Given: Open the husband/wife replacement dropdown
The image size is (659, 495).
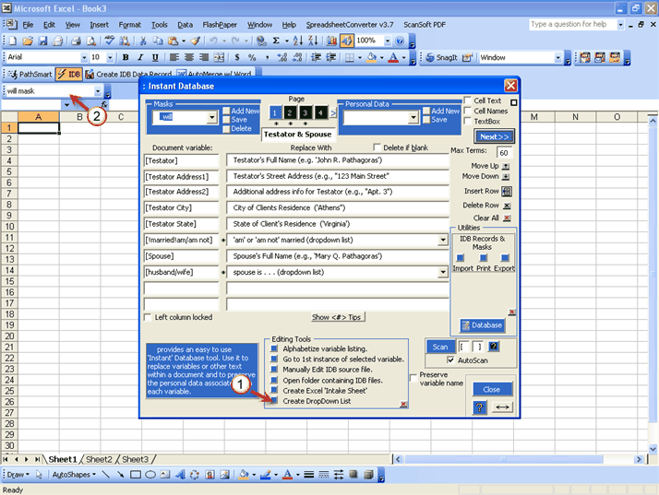Looking at the screenshot, I should coord(443,273).
